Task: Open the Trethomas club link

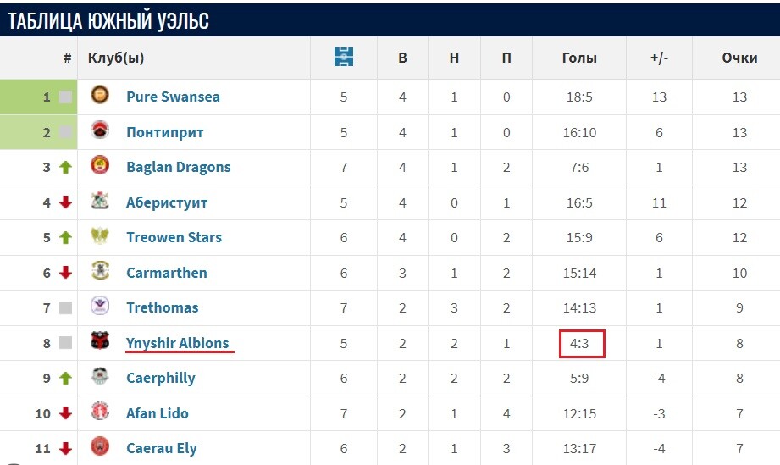Action: [162, 307]
